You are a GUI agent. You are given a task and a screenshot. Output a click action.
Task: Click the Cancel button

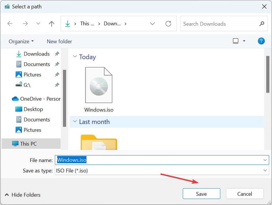pyautogui.click(x=245, y=194)
